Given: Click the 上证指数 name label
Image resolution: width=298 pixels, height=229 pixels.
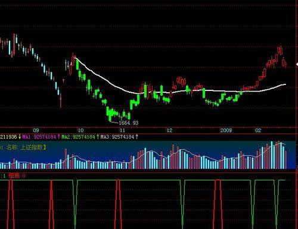Looking at the screenshot, I should (x=32, y=147).
